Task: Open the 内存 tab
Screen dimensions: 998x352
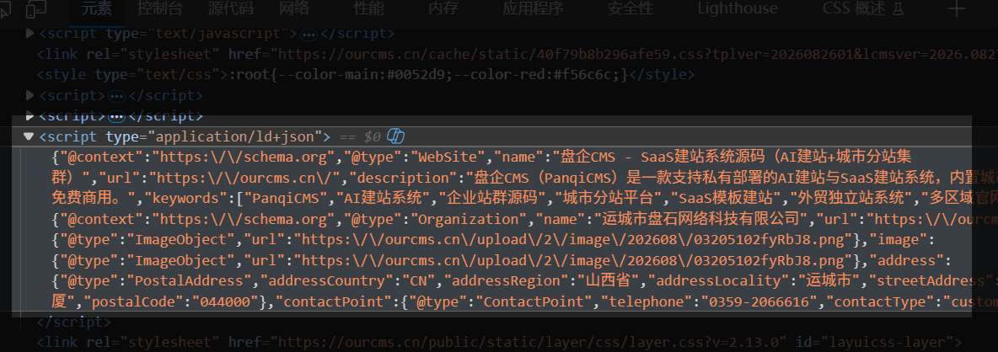Action: [x=443, y=8]
